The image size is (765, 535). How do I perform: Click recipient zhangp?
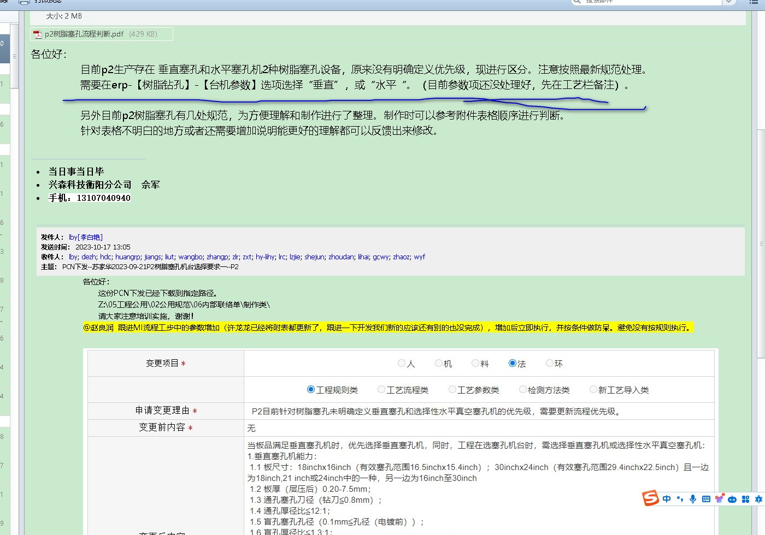coord(217,257)
